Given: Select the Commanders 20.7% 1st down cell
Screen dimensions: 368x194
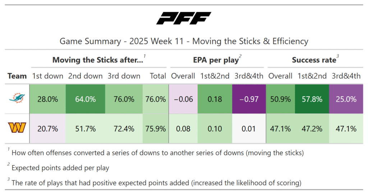Looking at the screenshot, I should pos(48,128).
